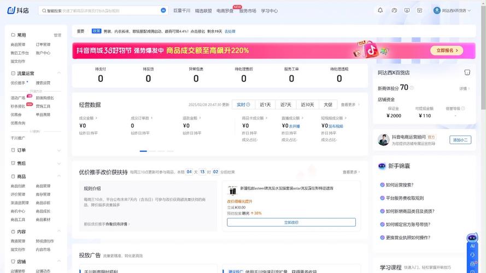This screenshot has width=486, height=273.
Task: Click the store icon next to download icon
Action: [420, 10]
